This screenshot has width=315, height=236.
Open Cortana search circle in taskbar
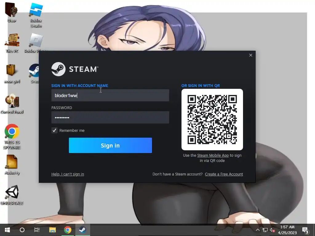pos(22,230)
